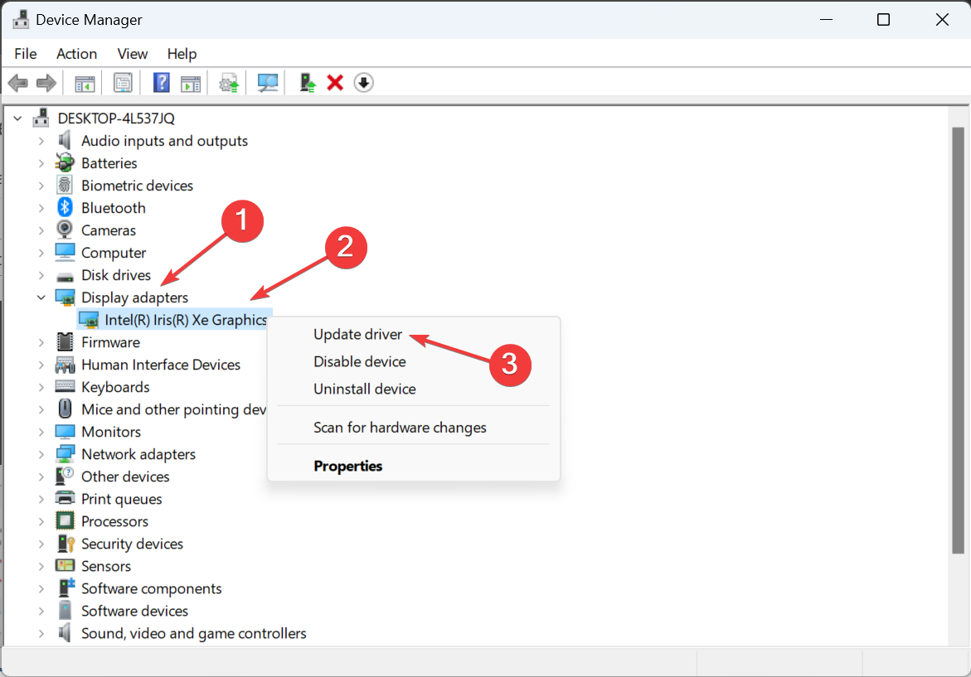Click the Back arrow toolbar icon
Viewport: 971px width, 677px height.
point(18,82)
